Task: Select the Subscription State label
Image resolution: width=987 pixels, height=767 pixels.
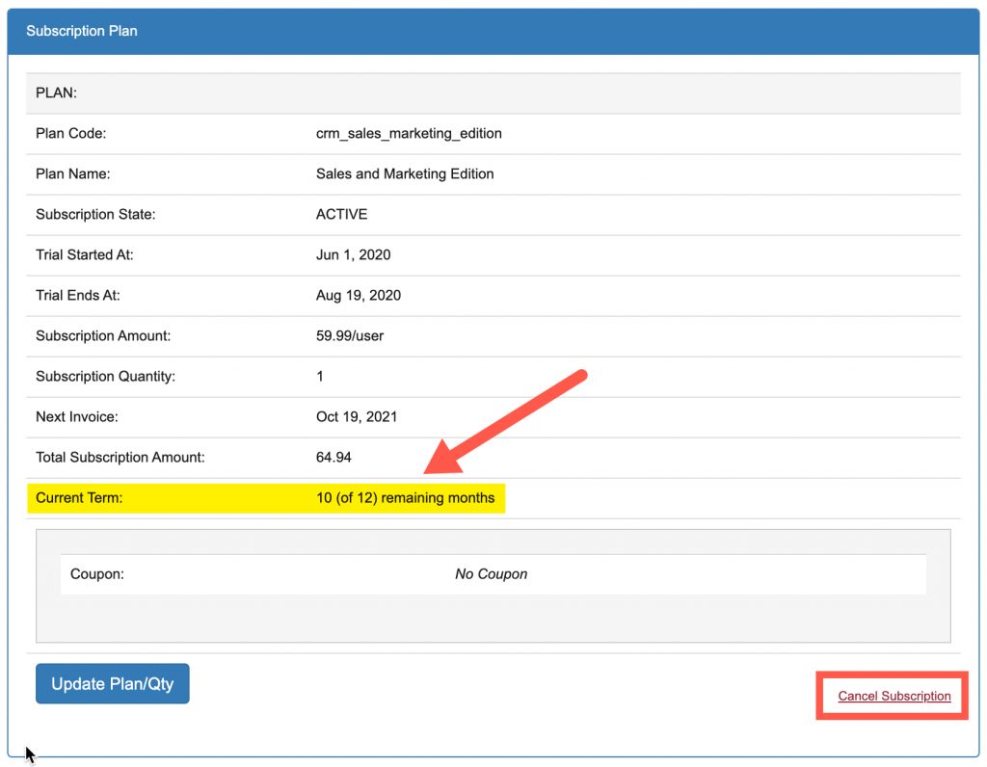Action: click(x=102, y=214)
